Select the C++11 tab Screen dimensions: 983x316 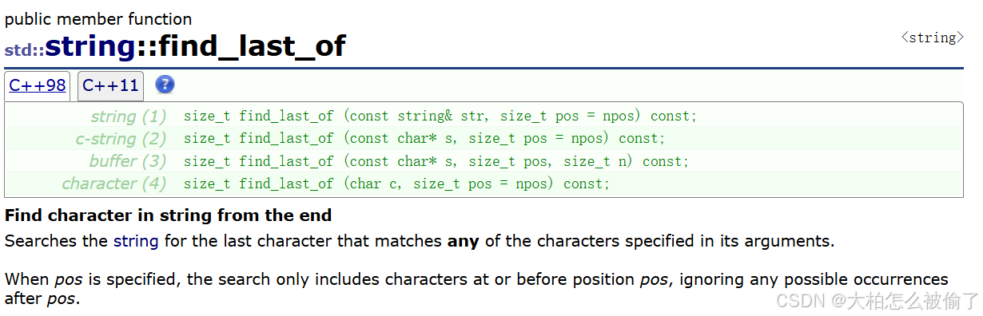click(110, 86)
